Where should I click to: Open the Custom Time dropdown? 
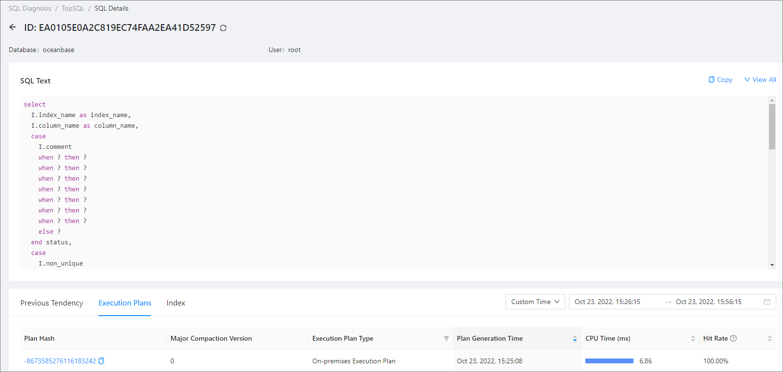click(x=535, y=302)
